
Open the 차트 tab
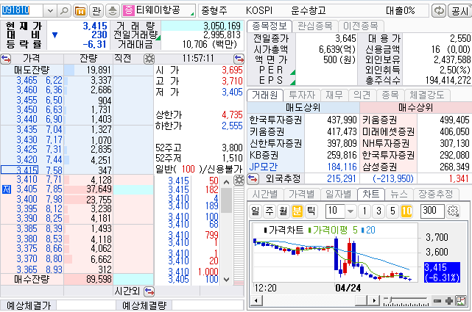371,195
